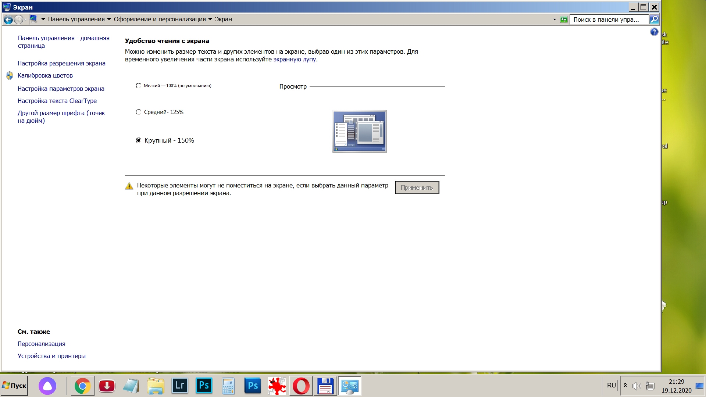Open the calculator taskbar icon

(x=228, y=386)
